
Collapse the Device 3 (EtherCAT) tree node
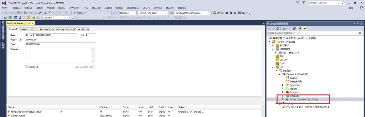pos(279,74)
